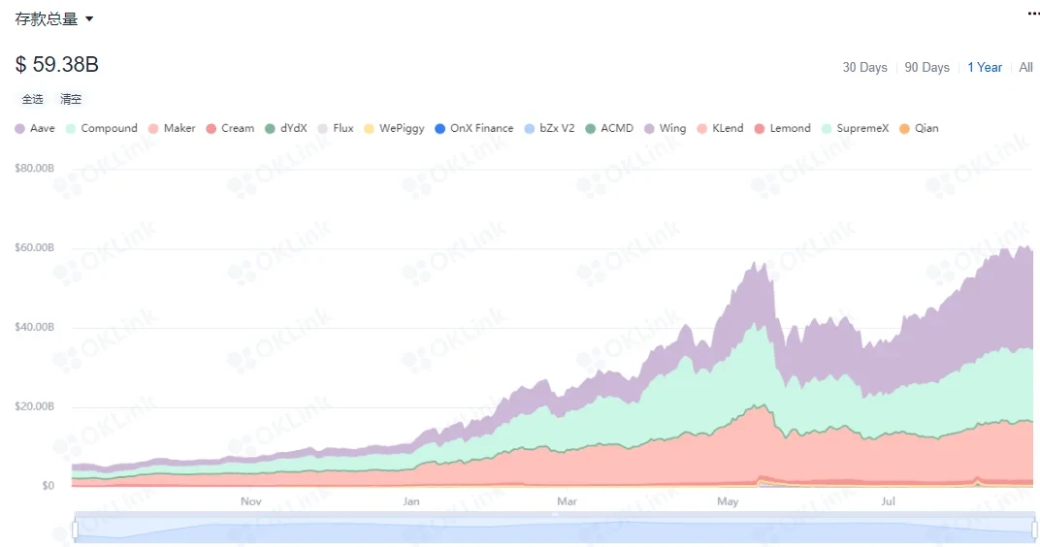Image resolution: width=1040 pixels, height=547 pixels.
Task: Click the OnX Finance legend dot
Action: point(440,128)
